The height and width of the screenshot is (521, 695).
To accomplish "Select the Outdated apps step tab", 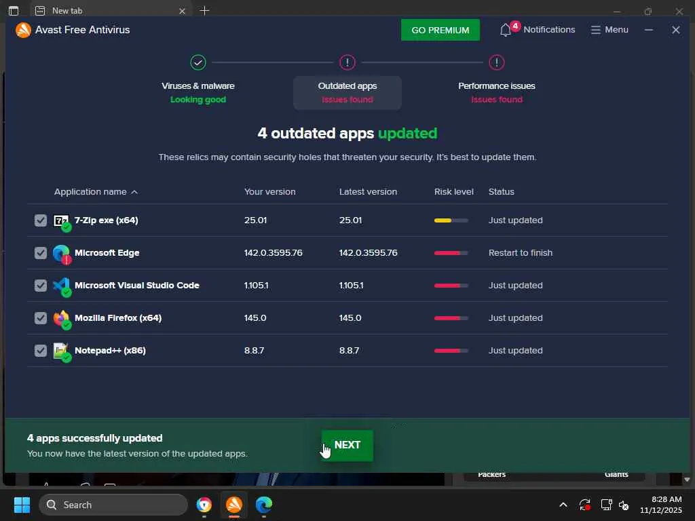I will (347, 93).
